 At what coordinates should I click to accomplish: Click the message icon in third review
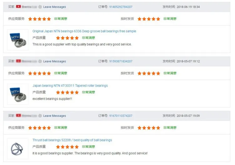coord(40,116)
